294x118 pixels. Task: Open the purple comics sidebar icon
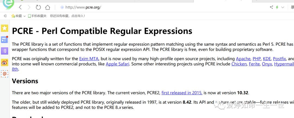[x=4, y=51]
